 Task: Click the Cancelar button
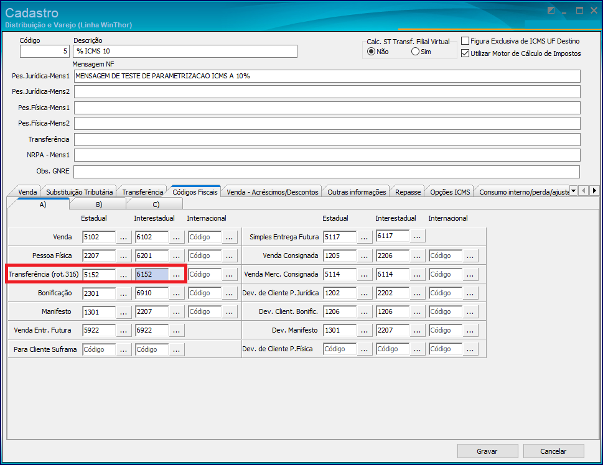click(x=553, y=451)
